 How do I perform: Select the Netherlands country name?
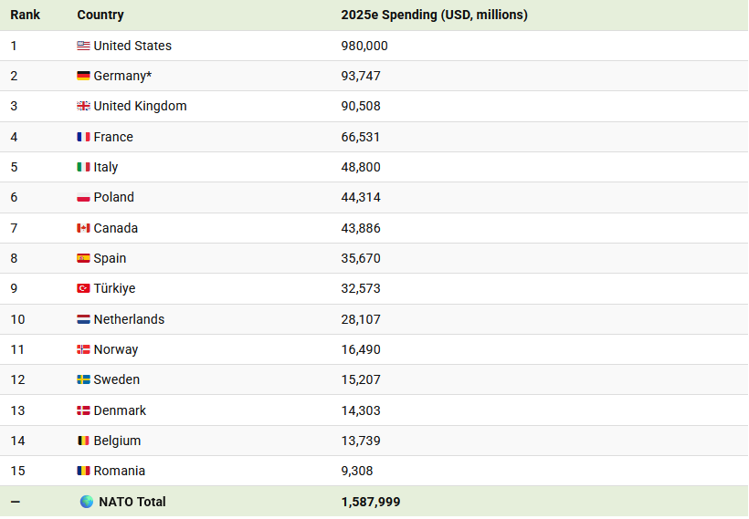coord(129,319)
